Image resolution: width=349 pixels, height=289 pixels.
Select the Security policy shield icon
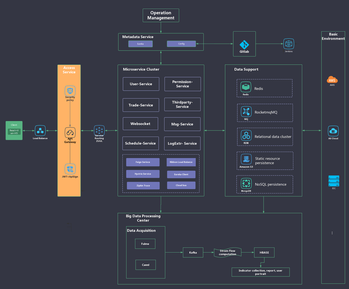pyautogui.click(x=70, y=90)
